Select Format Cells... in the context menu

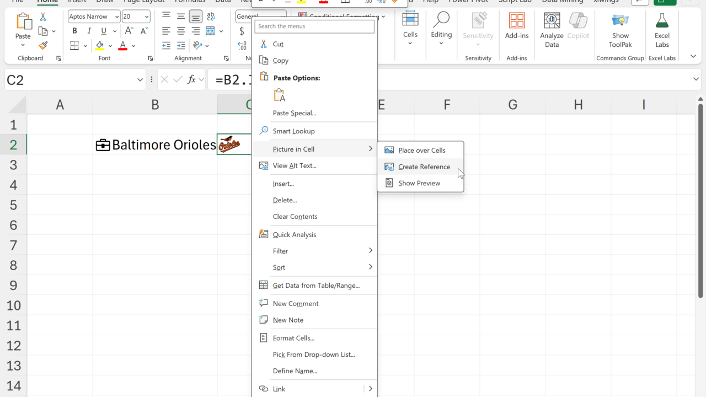click(293, 338)
